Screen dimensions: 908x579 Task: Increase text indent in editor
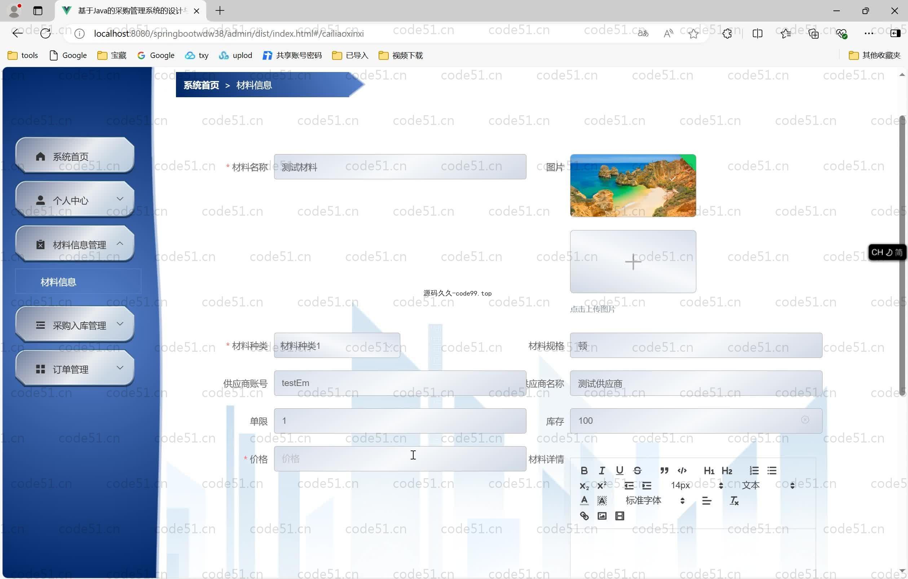pyautogui.click(x=647, y=486)
